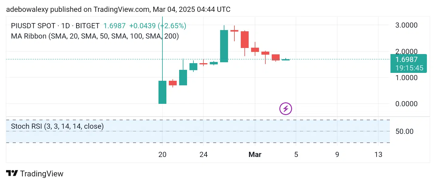Screen dimensions: 436x184
Task: Click the +0.0439 (+2.65%) price change text
Action: 158,26
